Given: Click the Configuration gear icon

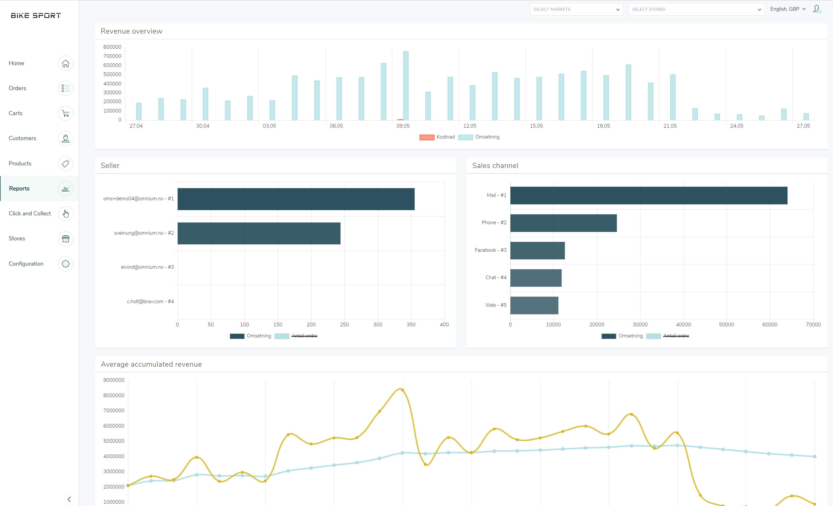Looking at the screenshot, I should pos(65,263).
